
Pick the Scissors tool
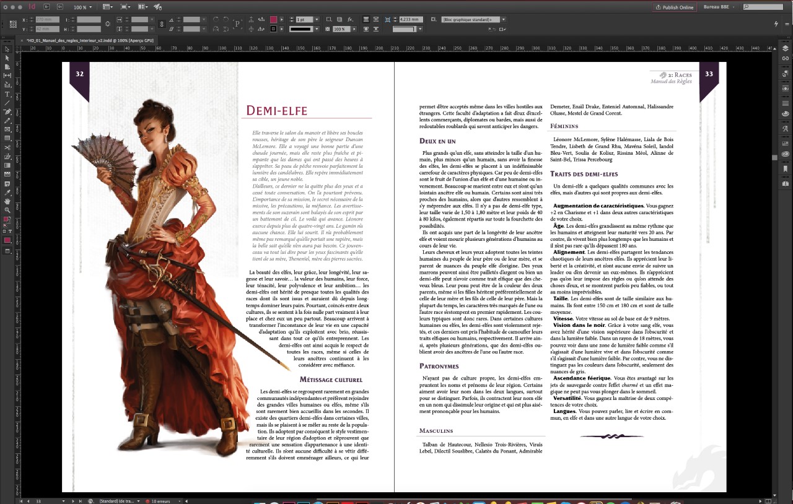[7, 147]
